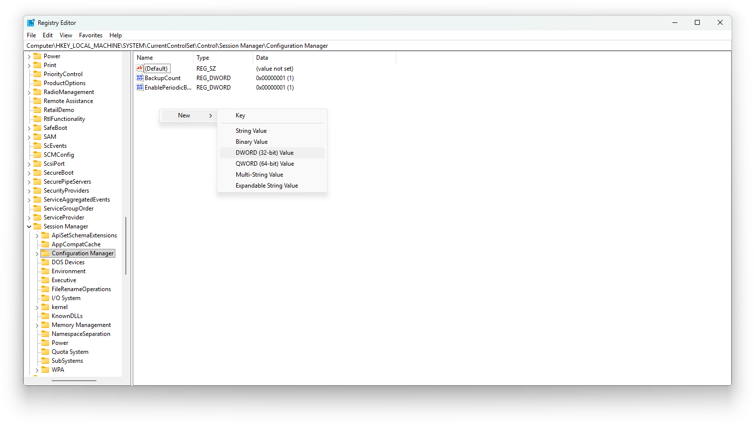Open the View menu
The image size is (755, 426).
[x=66, y=35]
